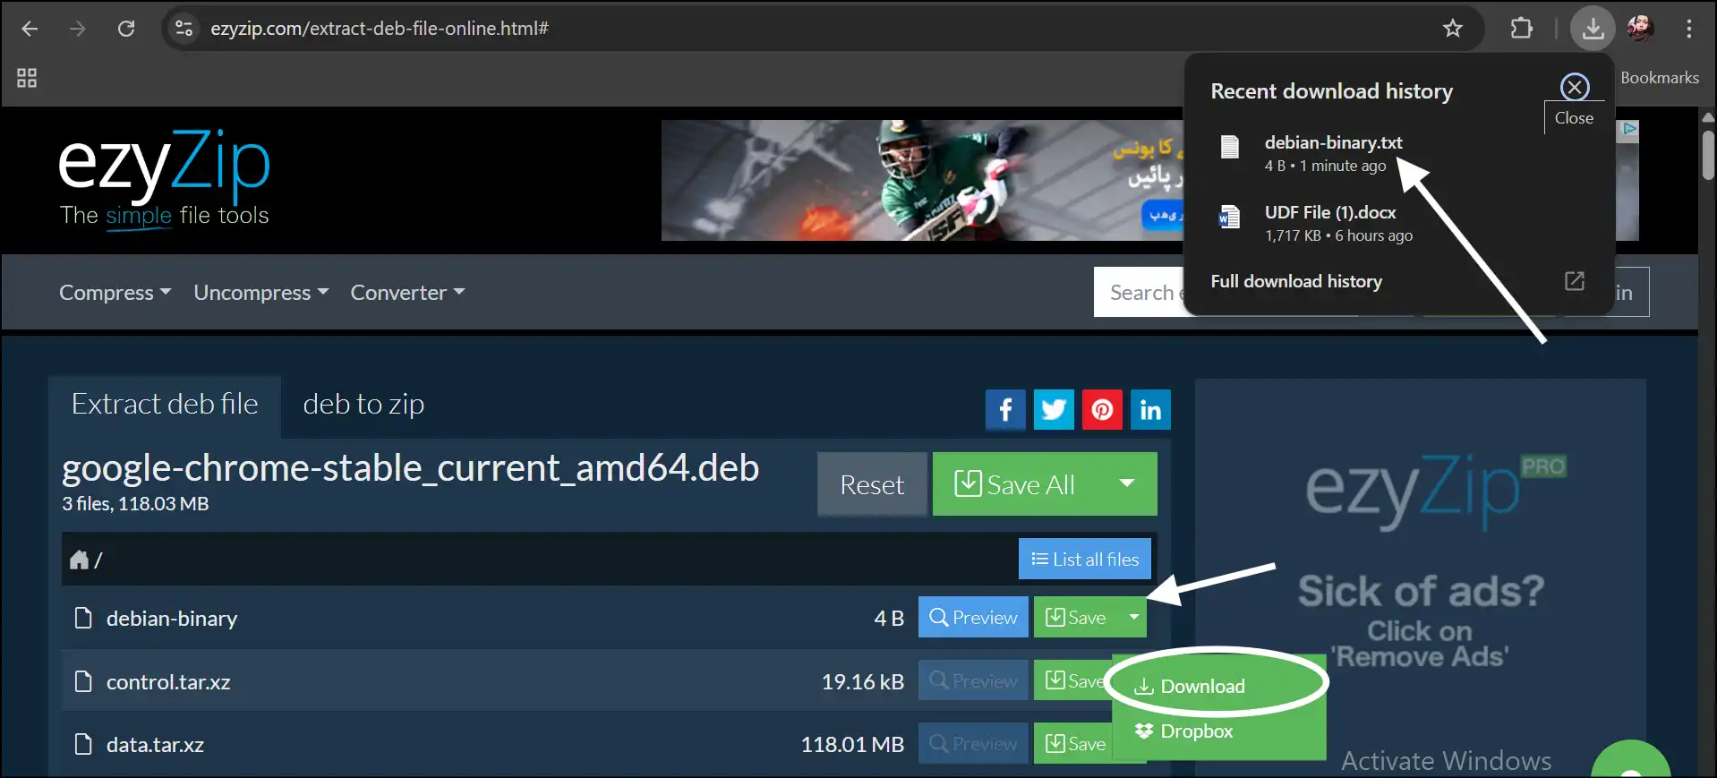Share on Twitter icon
The height and width of the screenshot is (778, 1717).
[x=1054, y=409]
